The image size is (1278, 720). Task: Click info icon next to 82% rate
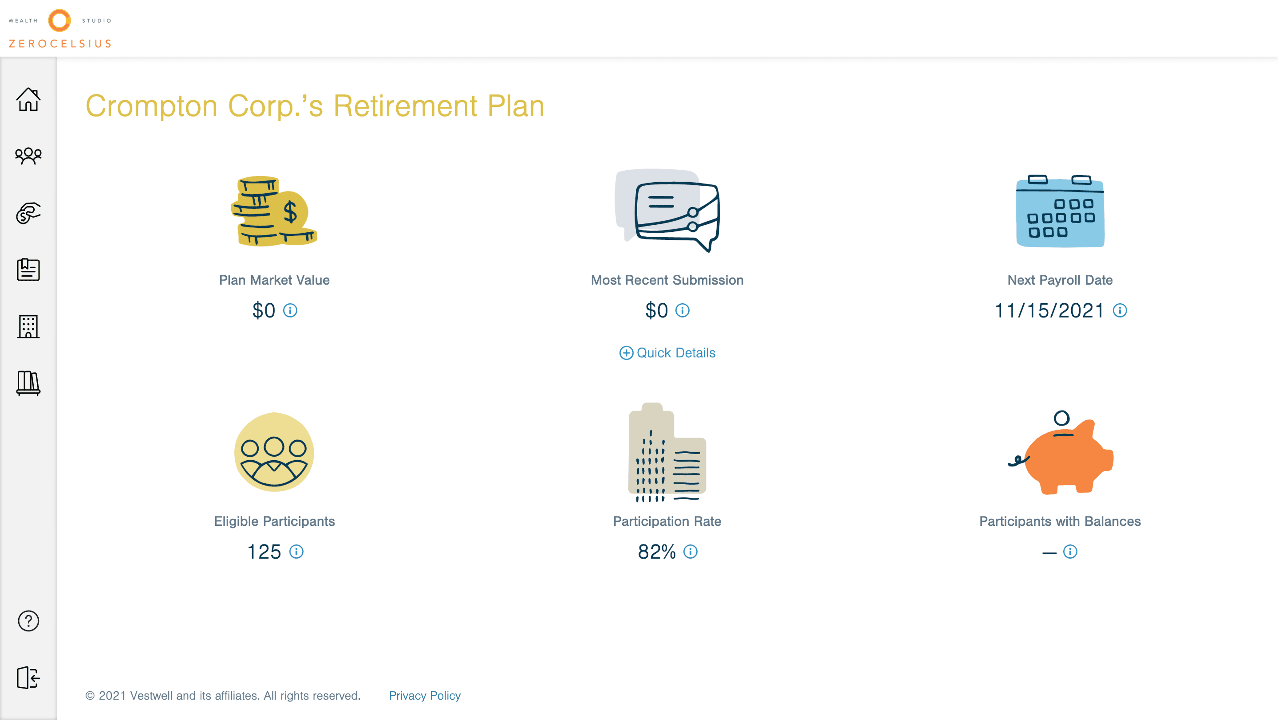tap(690, 551)
